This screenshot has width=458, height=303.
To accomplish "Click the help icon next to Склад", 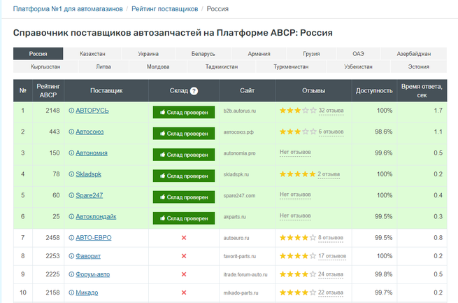I will point(194,91).
